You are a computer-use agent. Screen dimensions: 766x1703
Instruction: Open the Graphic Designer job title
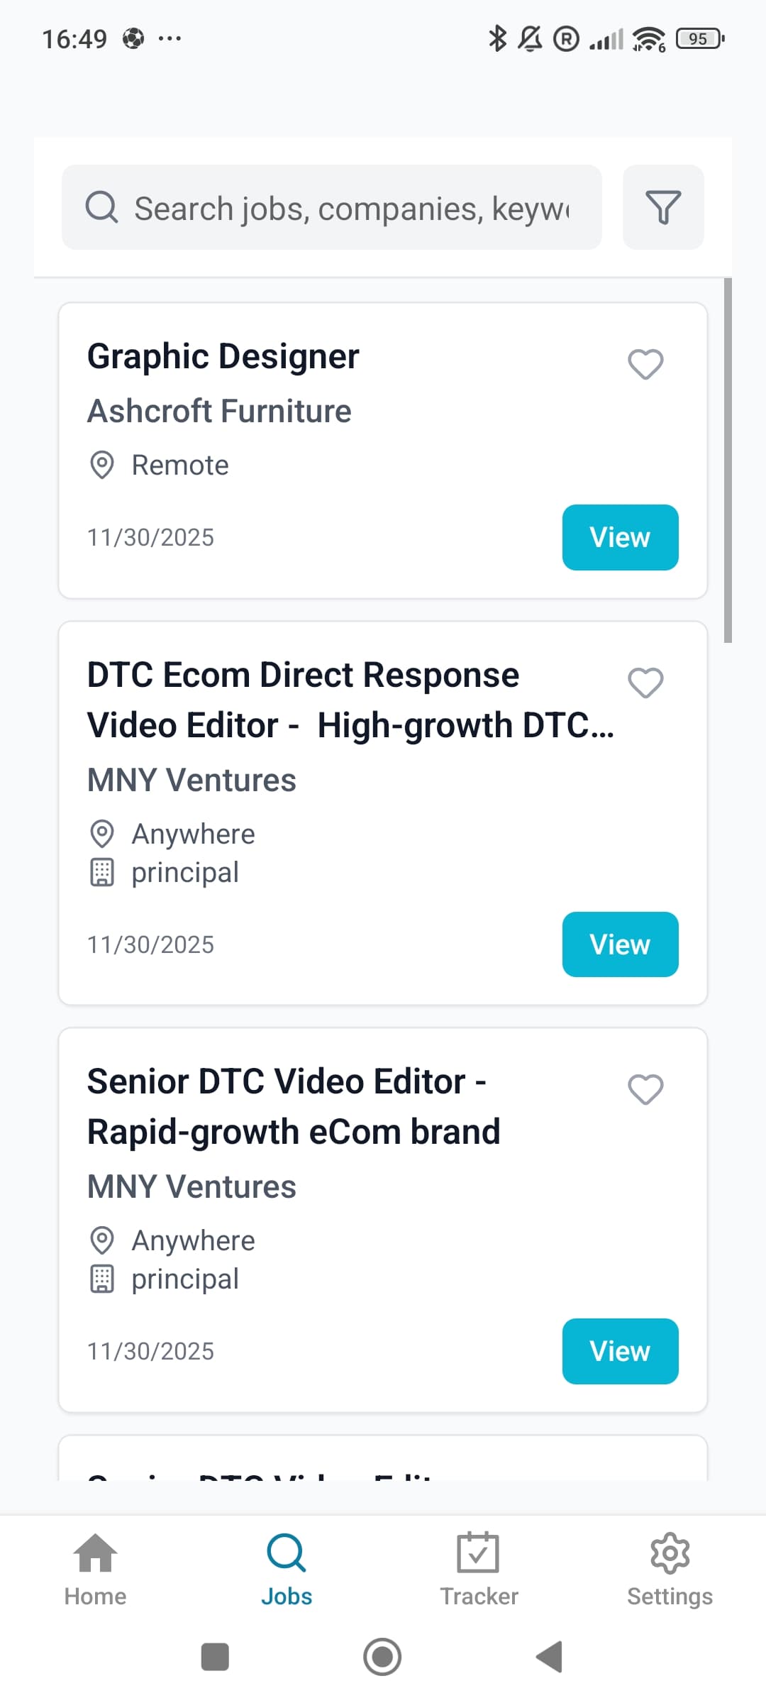[x=223, y=356]
